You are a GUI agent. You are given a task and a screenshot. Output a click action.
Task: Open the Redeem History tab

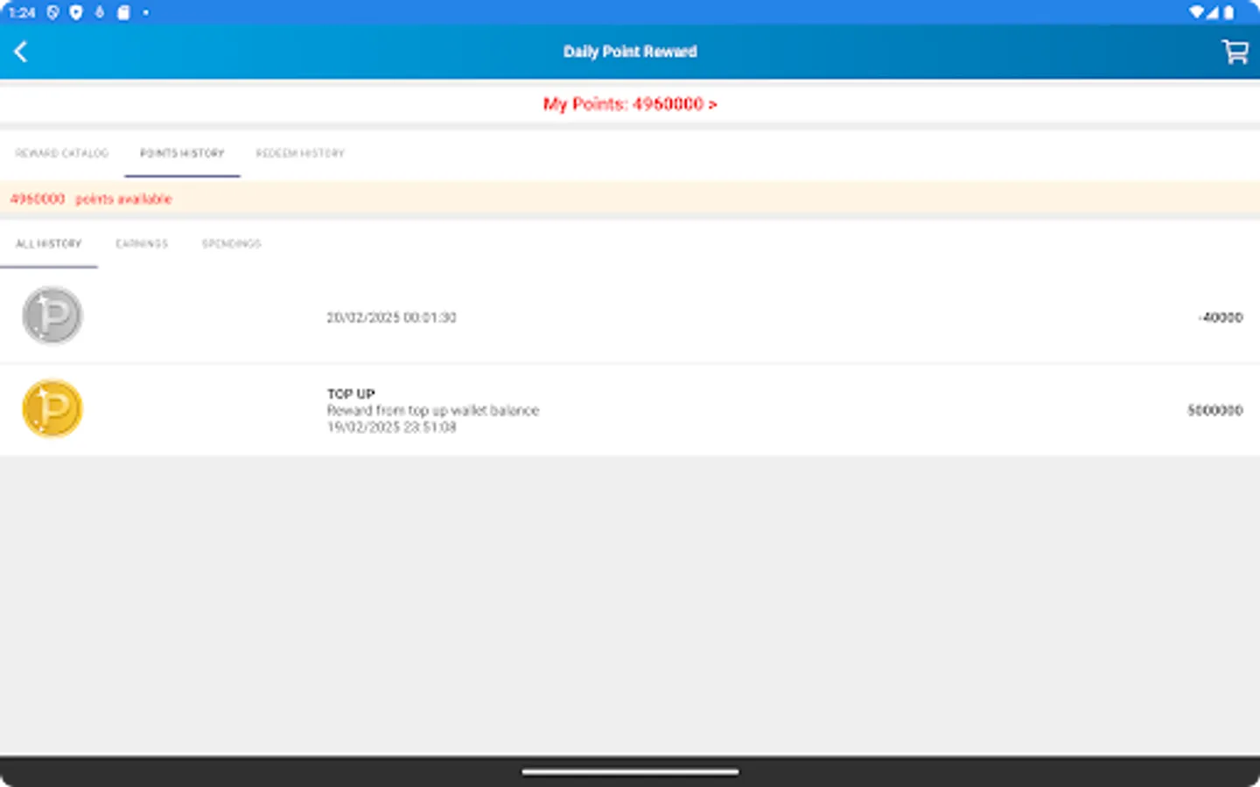click(x=299, y=153)
